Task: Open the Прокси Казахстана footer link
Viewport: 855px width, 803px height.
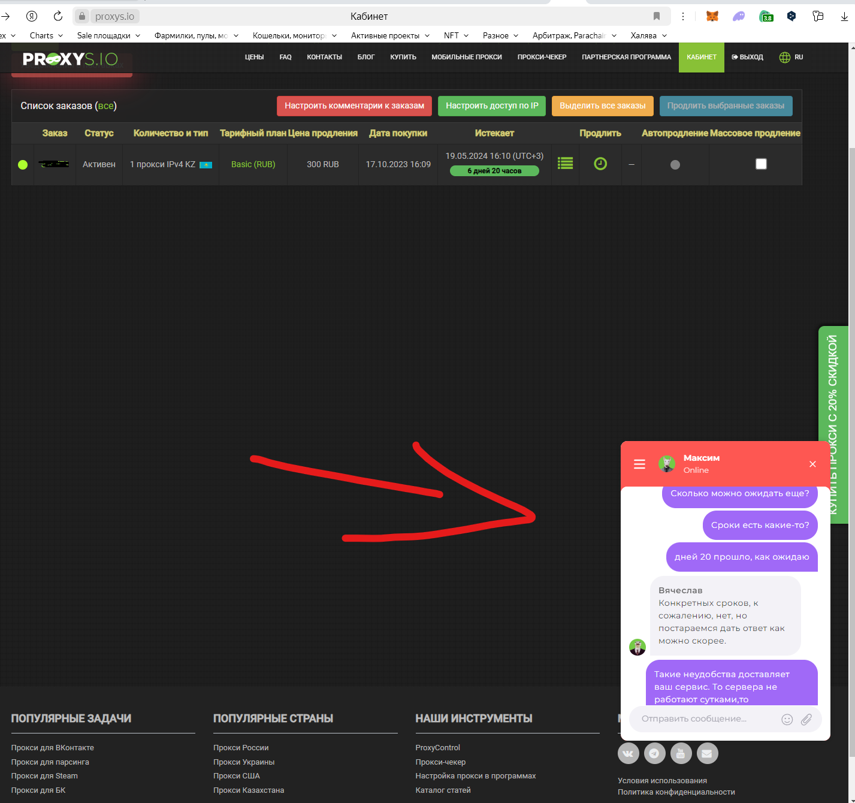Action: 249,790
